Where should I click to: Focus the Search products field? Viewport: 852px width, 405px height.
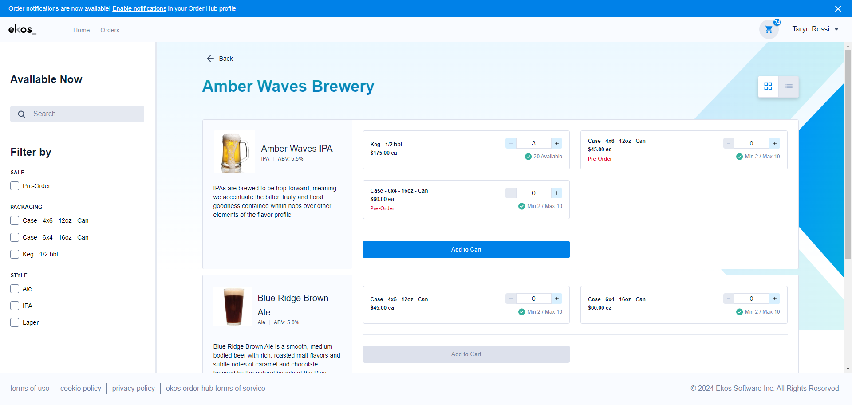click(x=77, y=114)
